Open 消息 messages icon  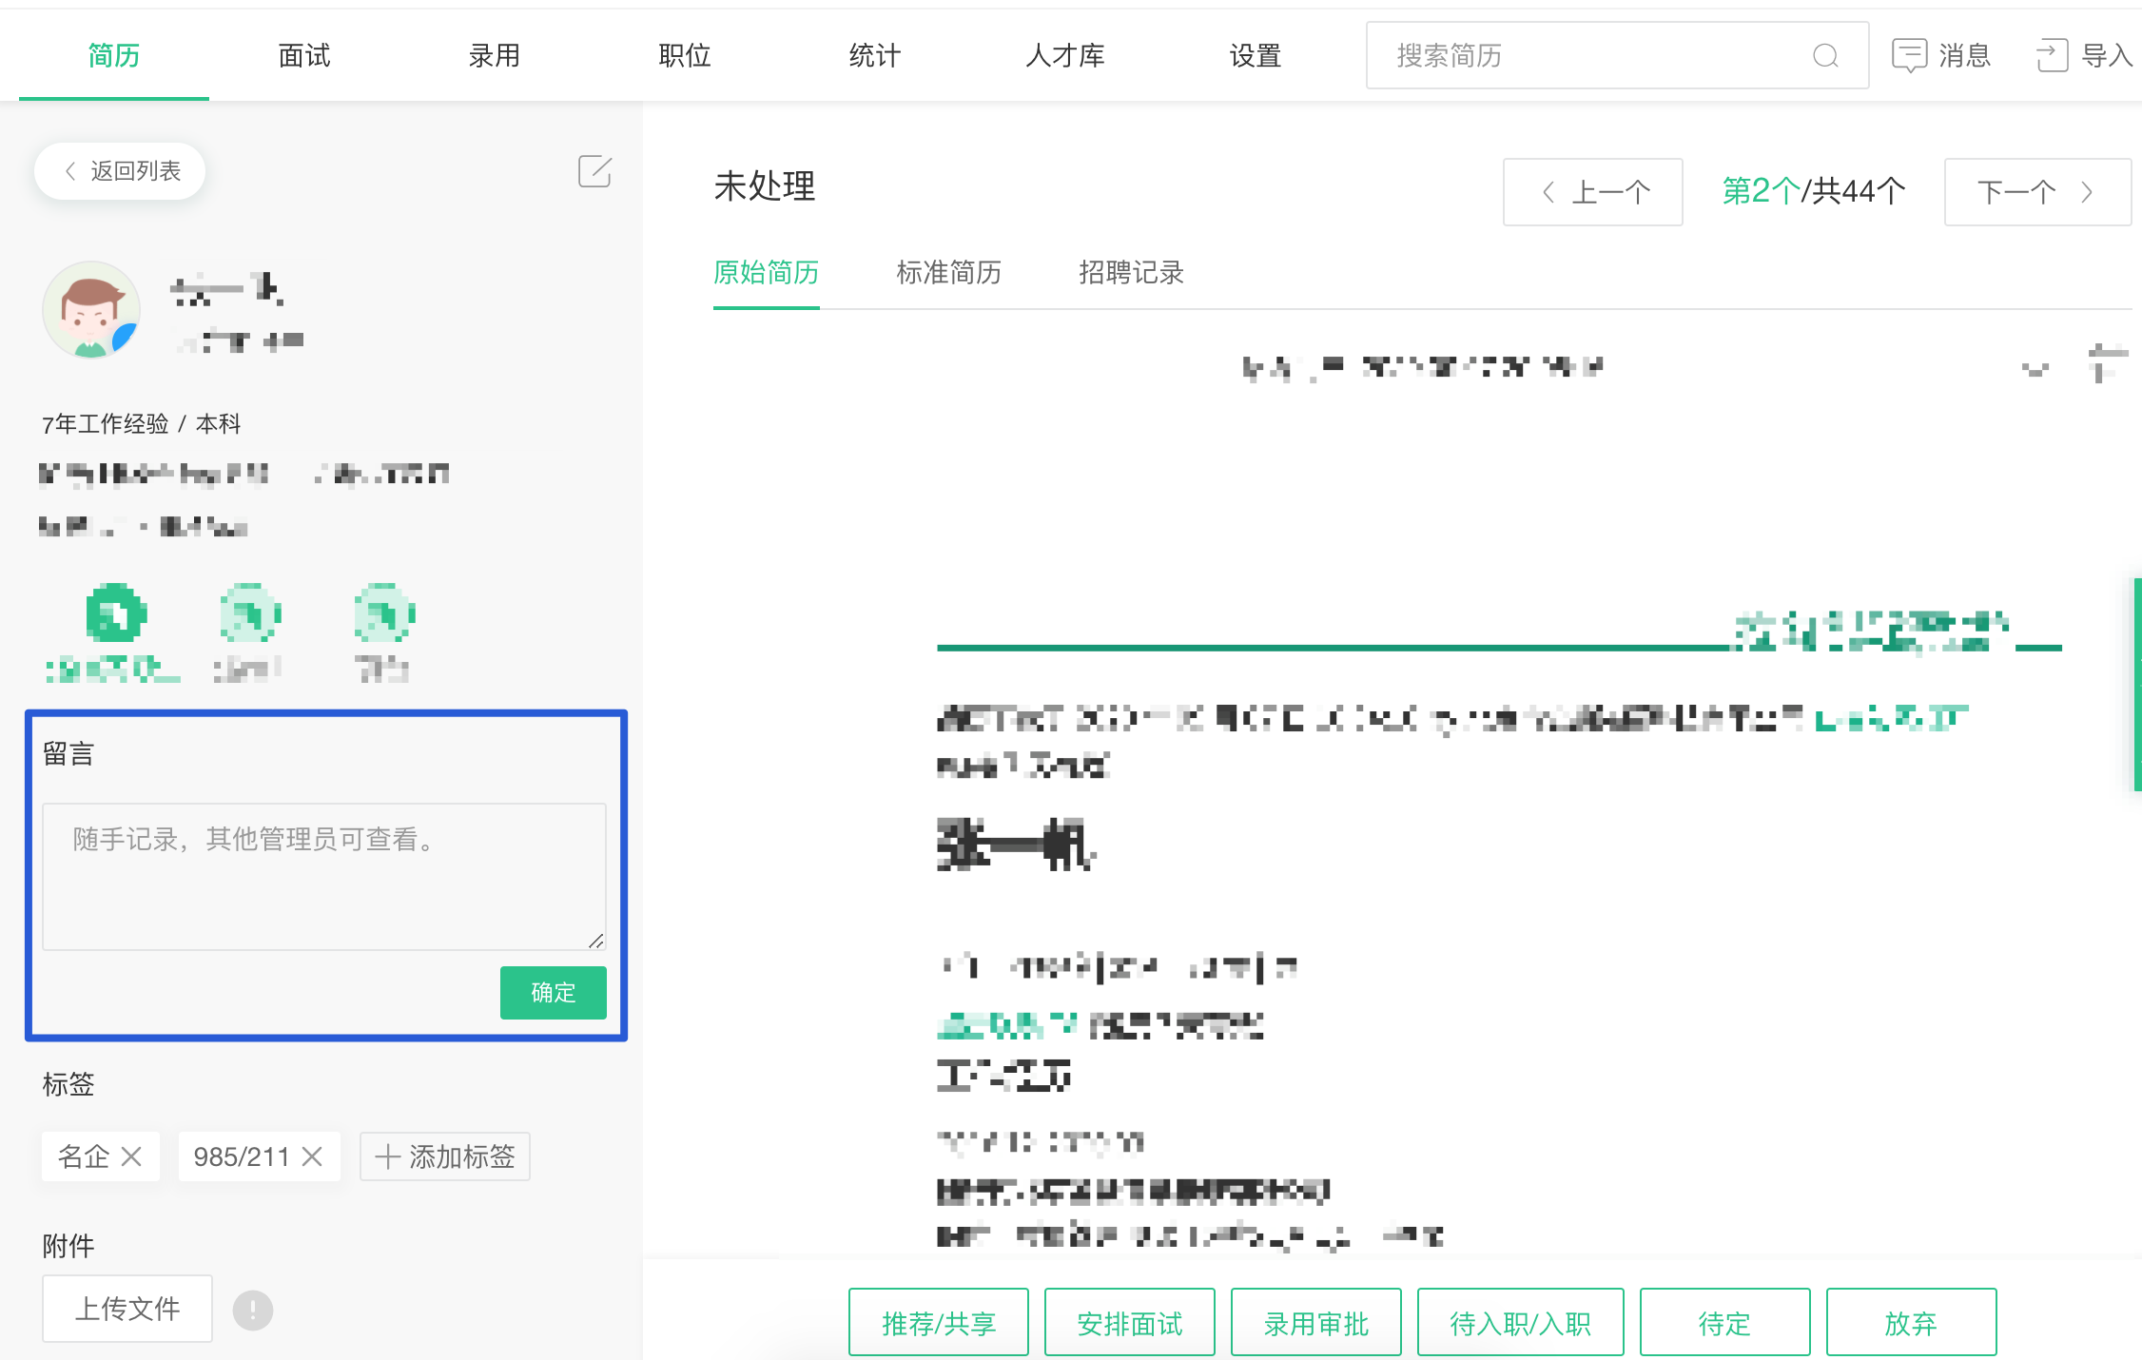pyautogui.click(x=1909, y=55)
